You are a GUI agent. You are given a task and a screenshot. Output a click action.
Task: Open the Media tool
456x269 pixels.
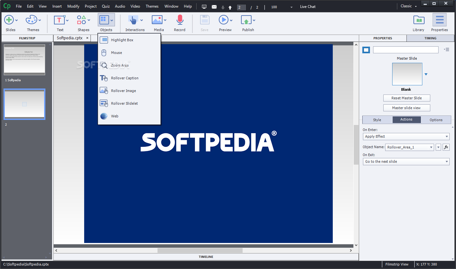tap(157, 20)
